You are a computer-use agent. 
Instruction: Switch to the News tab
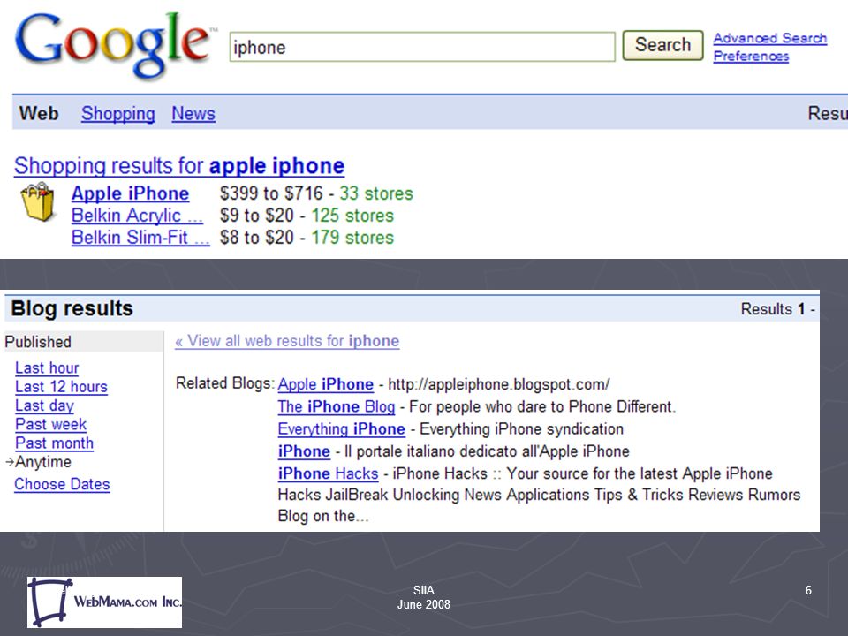(x=193, y=114)
